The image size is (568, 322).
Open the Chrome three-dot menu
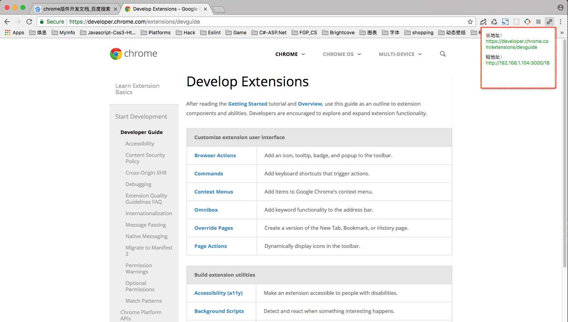(561, 22)
